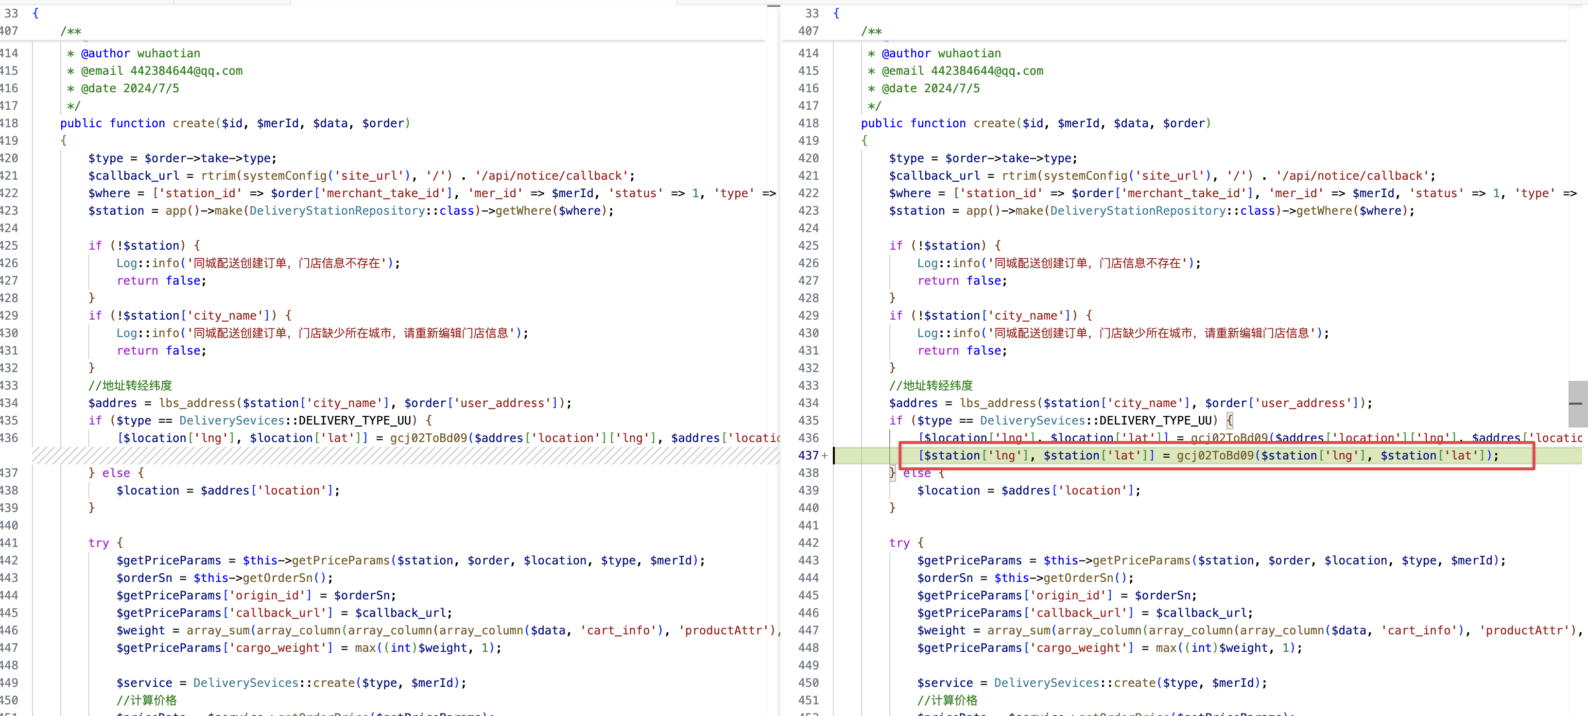Click lbs_address function call in right pane
Screen dimensions: 1588x716
coord(998,403)
